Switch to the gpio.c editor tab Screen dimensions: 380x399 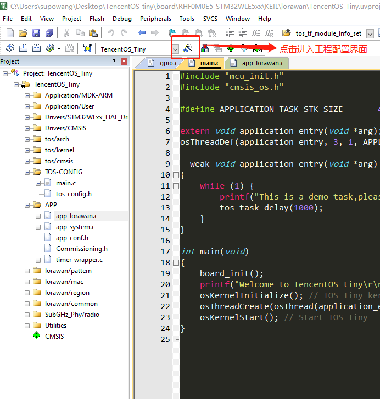[x=164, y=63]
